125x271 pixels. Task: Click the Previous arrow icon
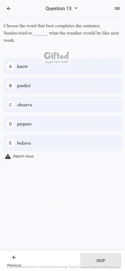(14, 258)
